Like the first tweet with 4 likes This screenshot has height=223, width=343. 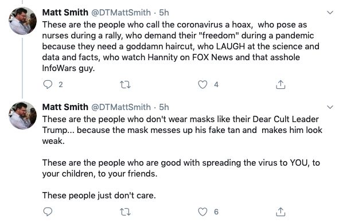click(x=202, y=85)
